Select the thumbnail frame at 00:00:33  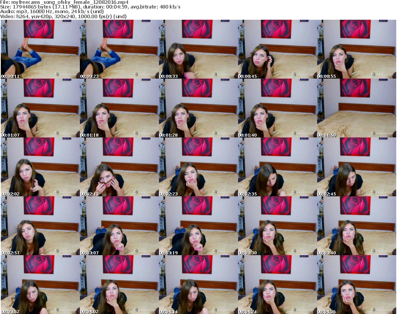tap(198, 49)
